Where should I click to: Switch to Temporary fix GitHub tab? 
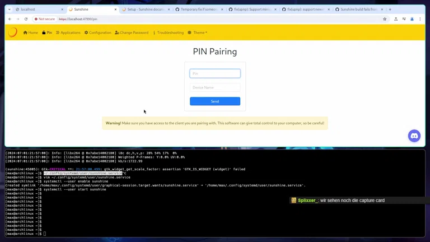(199, 10)
